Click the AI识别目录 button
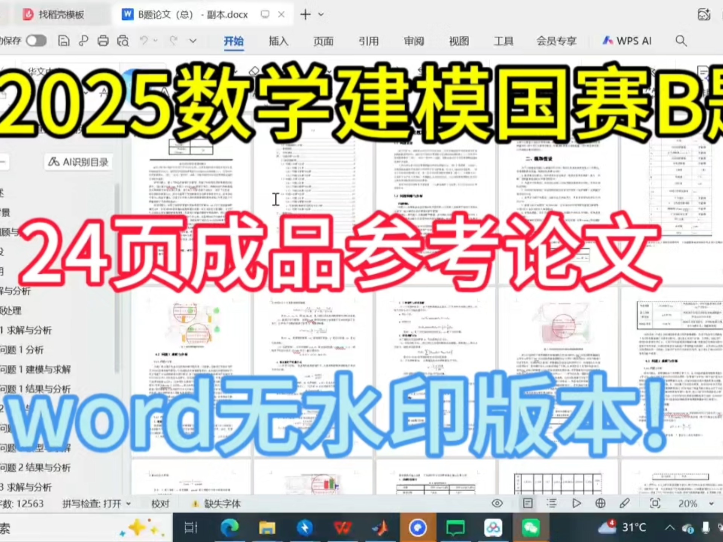The image size is (723, 542). 78,162
